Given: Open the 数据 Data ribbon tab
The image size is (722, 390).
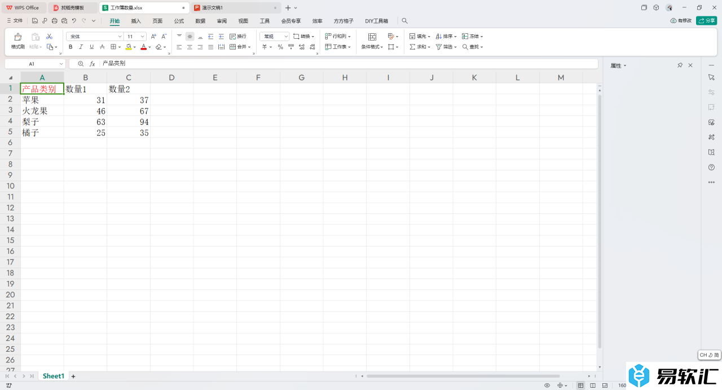Looking at the screenshot, I should pyautogui.click(x=200, y=21).
